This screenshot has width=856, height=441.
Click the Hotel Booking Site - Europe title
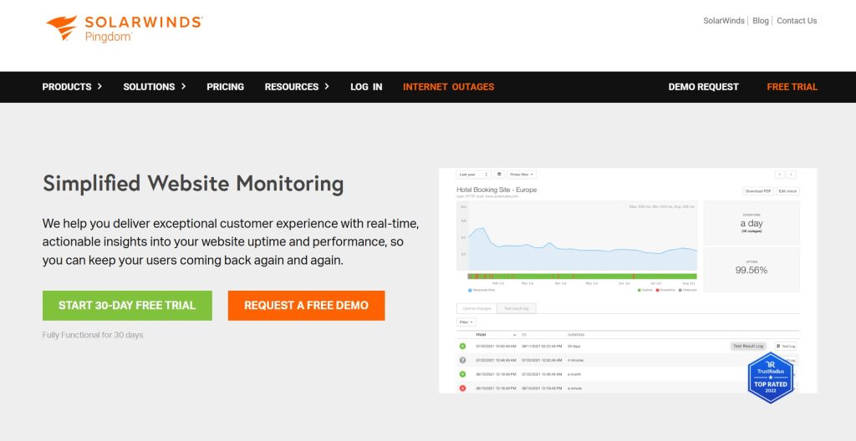click(497, 190)
